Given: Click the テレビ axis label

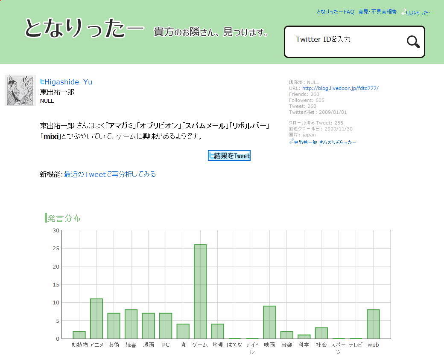Looking at the screenshot, I should coord(356,345).
